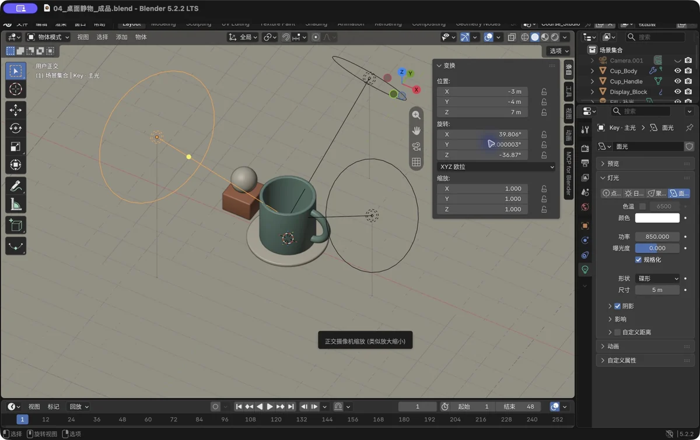Click the viewport zoom magnifier icon
The height and width of the screenshot is (440, 700).
pyautogui.click(x=416, y=115)
